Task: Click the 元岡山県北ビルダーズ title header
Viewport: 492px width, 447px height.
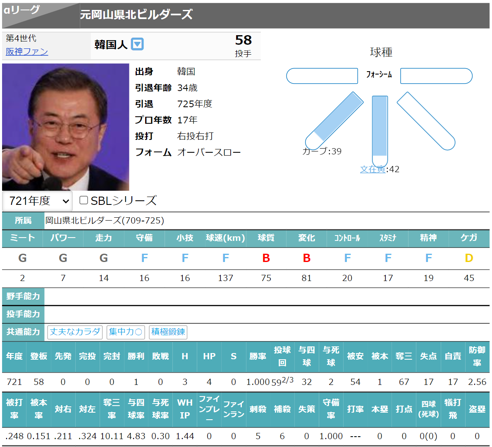Action: [136, 15]
